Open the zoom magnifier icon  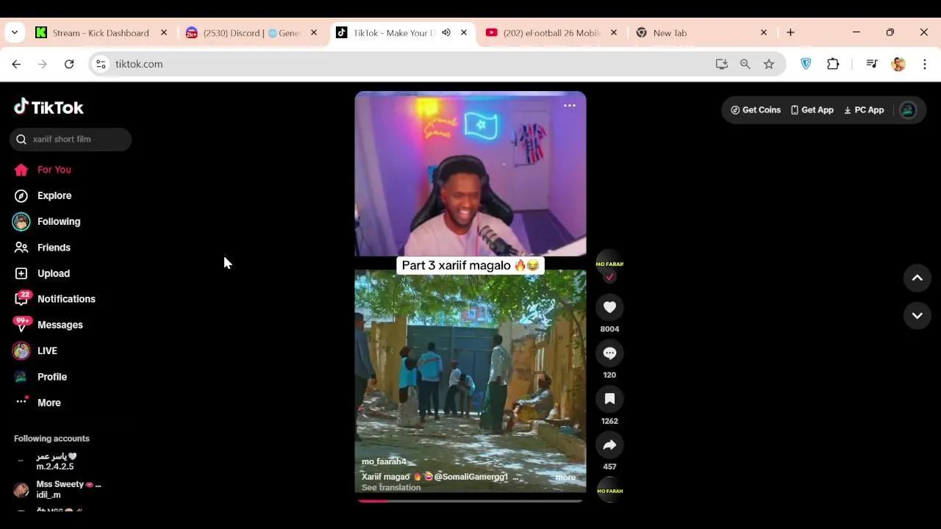coord(745,64)
